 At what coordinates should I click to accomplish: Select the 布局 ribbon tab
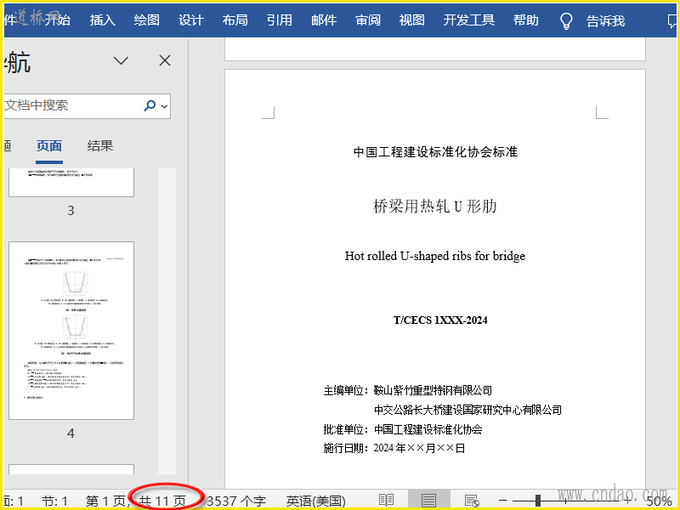tap(235, 20)
